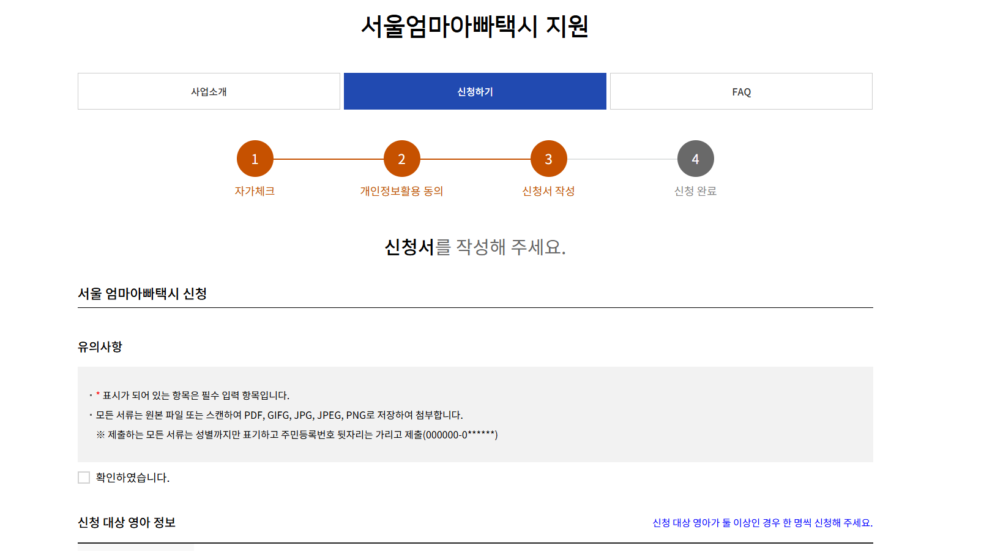
Task: Click the 서울 엄마아빠택시 신청 heading
Action: [x=142, y=294]
